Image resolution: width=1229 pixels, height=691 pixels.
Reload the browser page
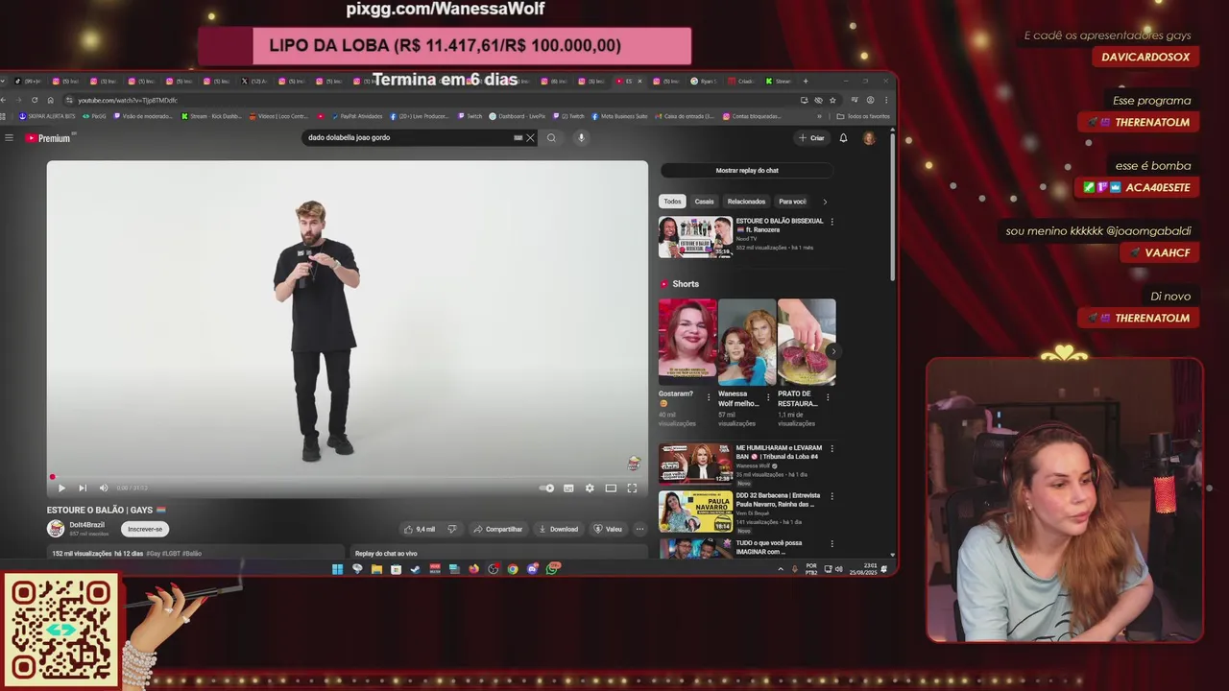tap(35, 100)
